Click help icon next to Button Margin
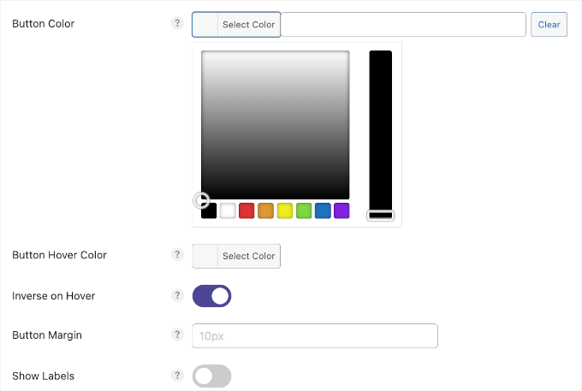This screenshot has height=391, width=582. (x=178, y=335)
